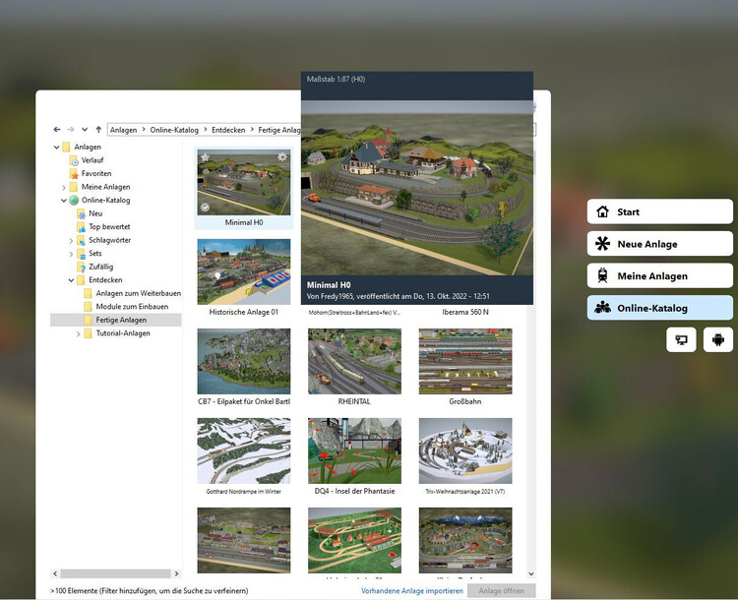Select Neu in the Online-Katalog
The height and width of the screenshot is (600, 738).
pos(95,213)
